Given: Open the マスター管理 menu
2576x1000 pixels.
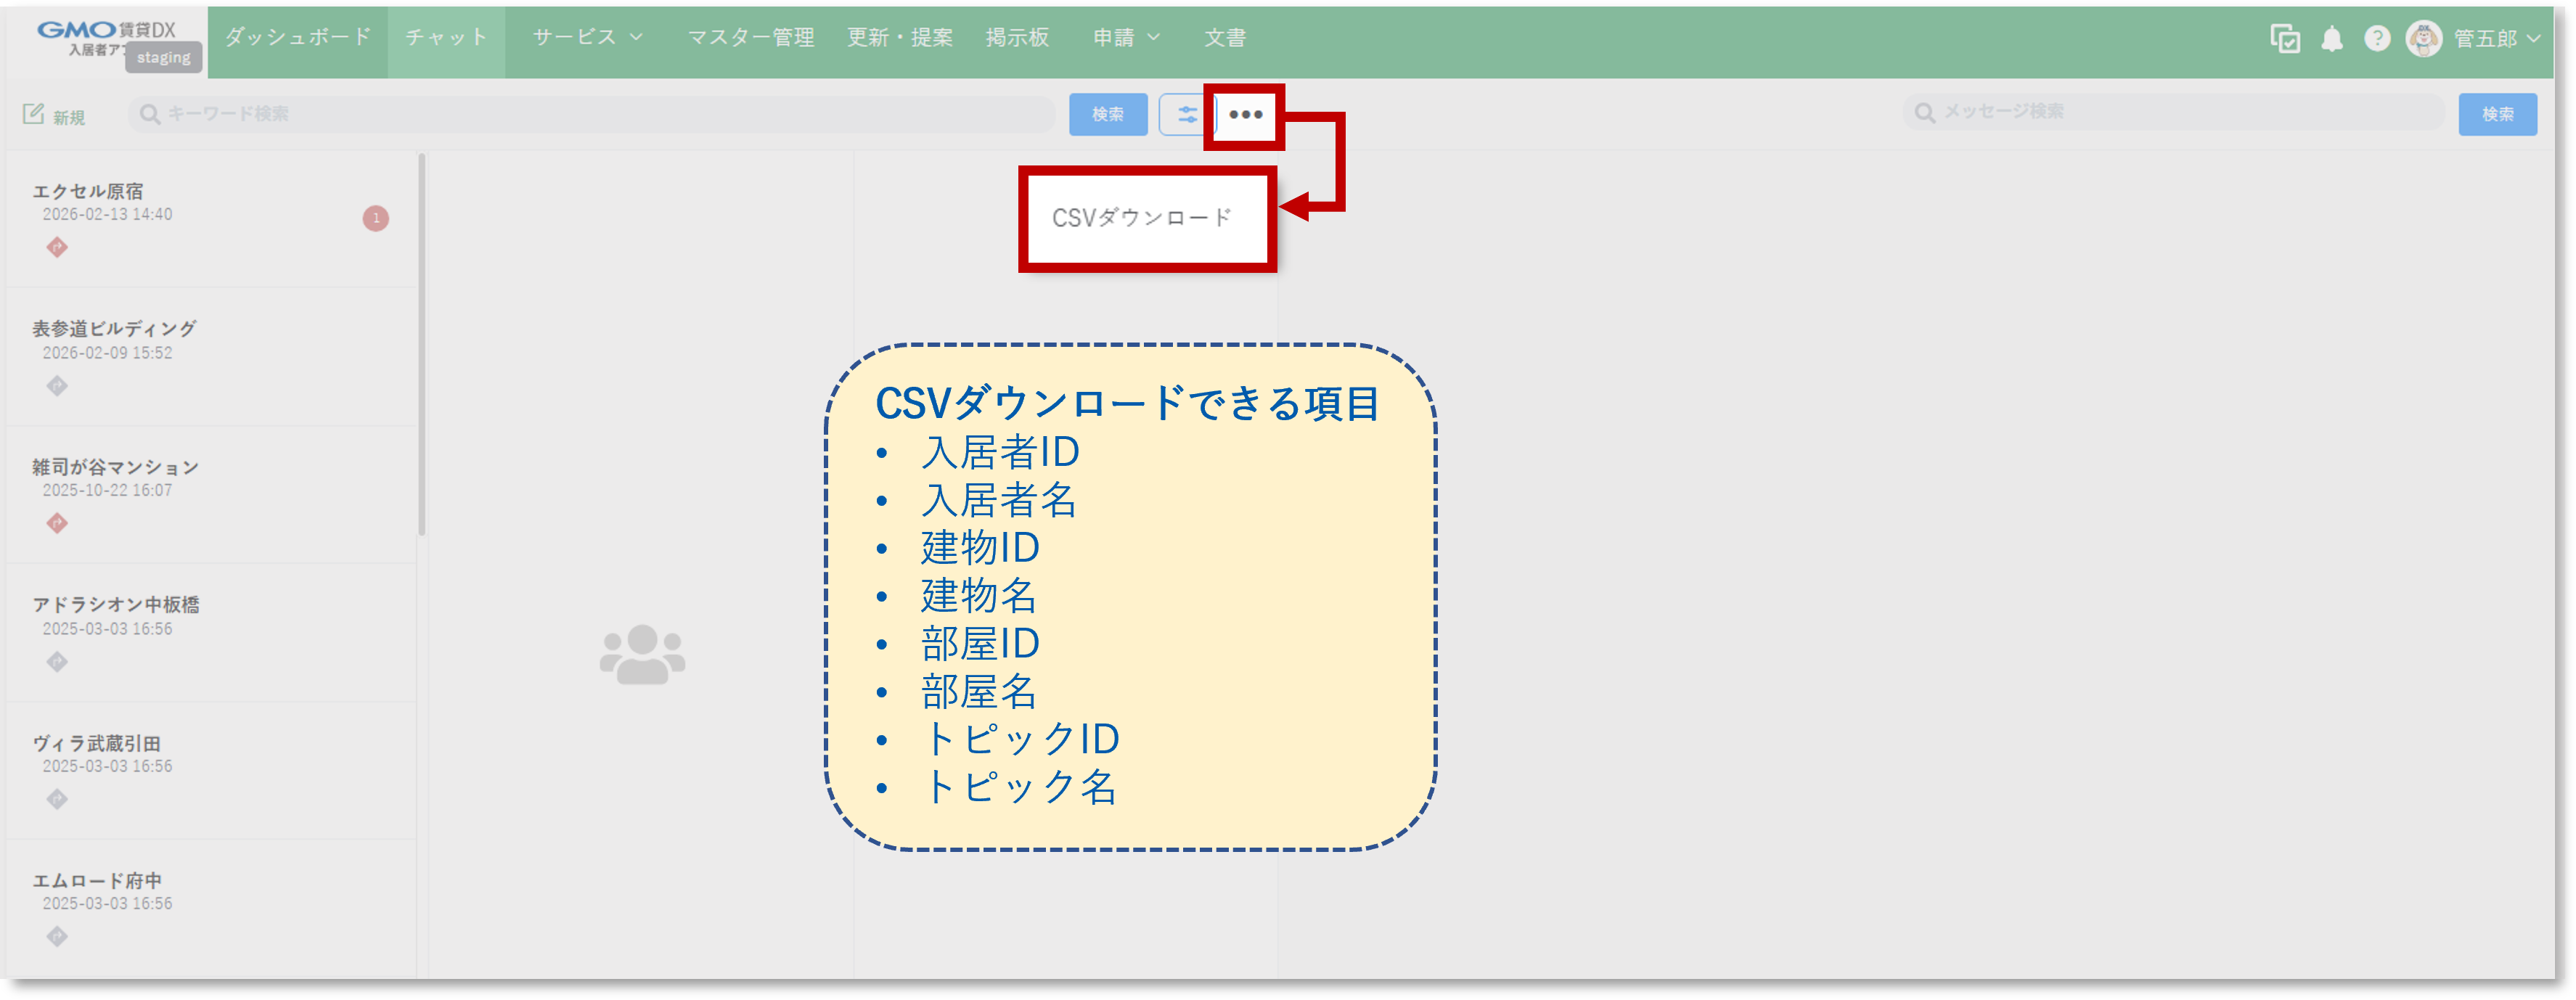Looking at the screenshot, I should click(750, 38).
